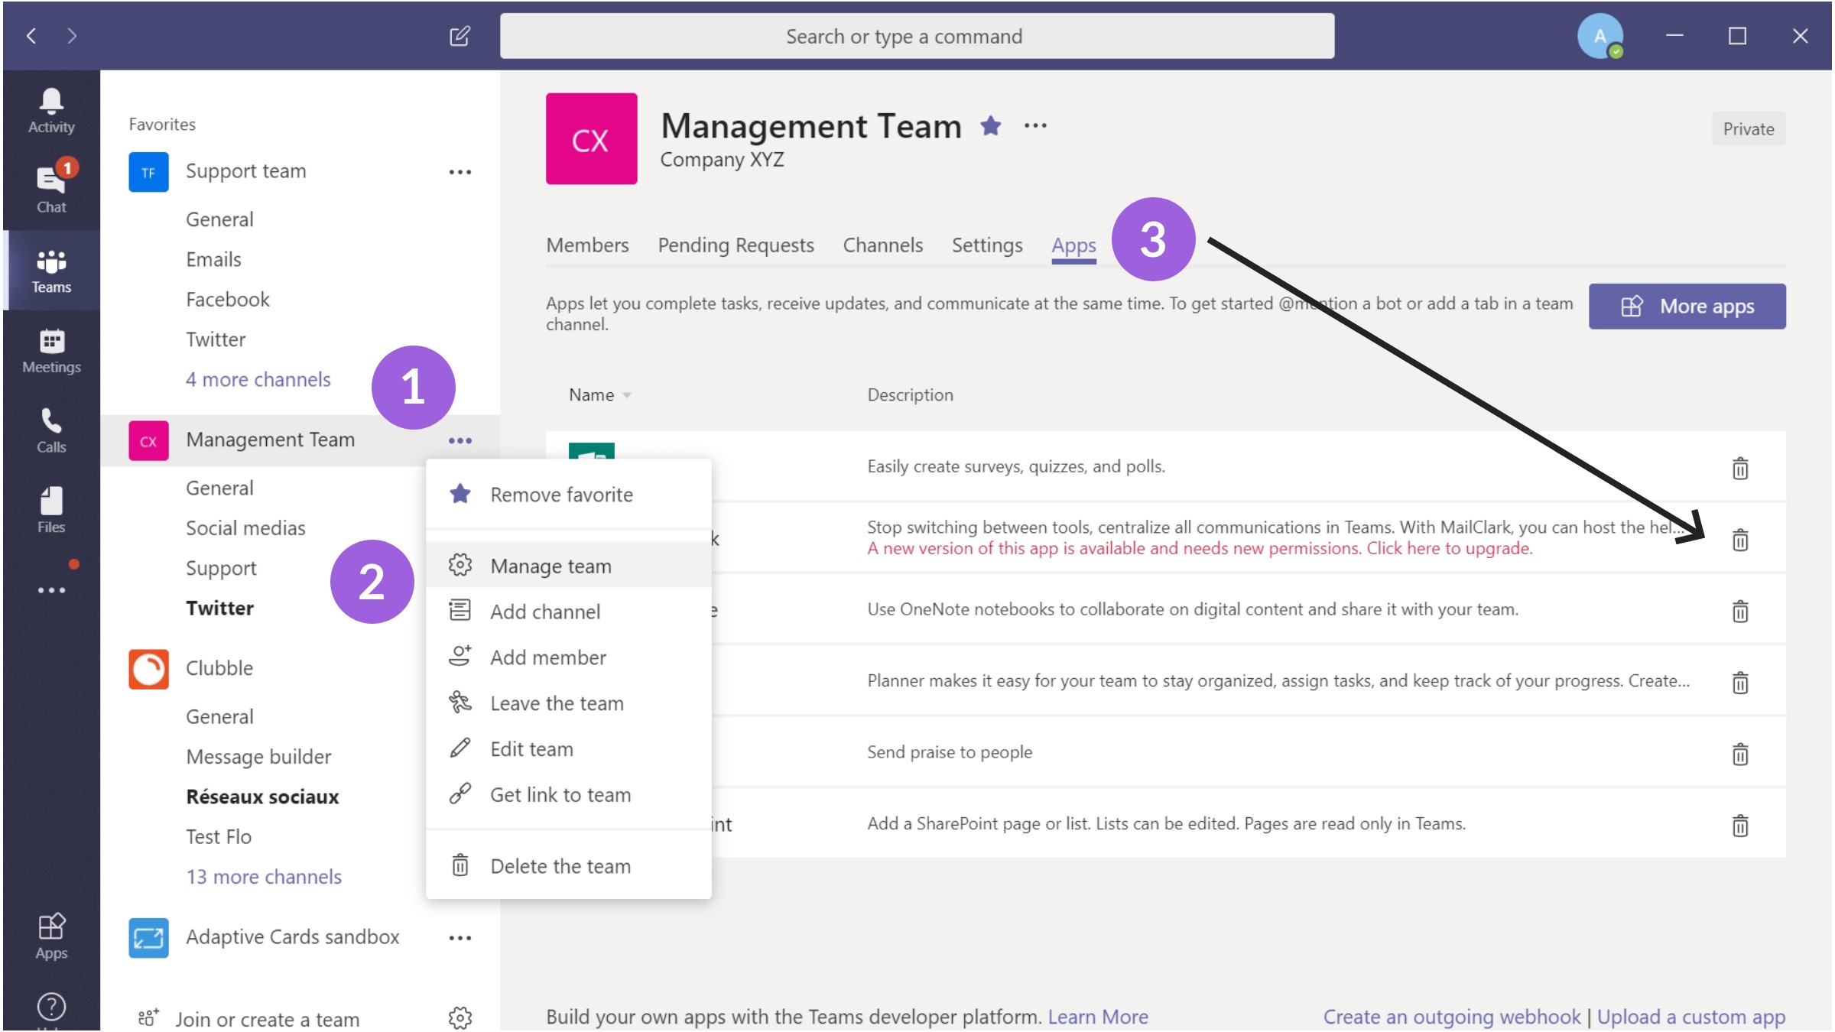The width and height of the screenshot is (1835, 1032).
Task: Focus the search or command box
Action: 917,36
